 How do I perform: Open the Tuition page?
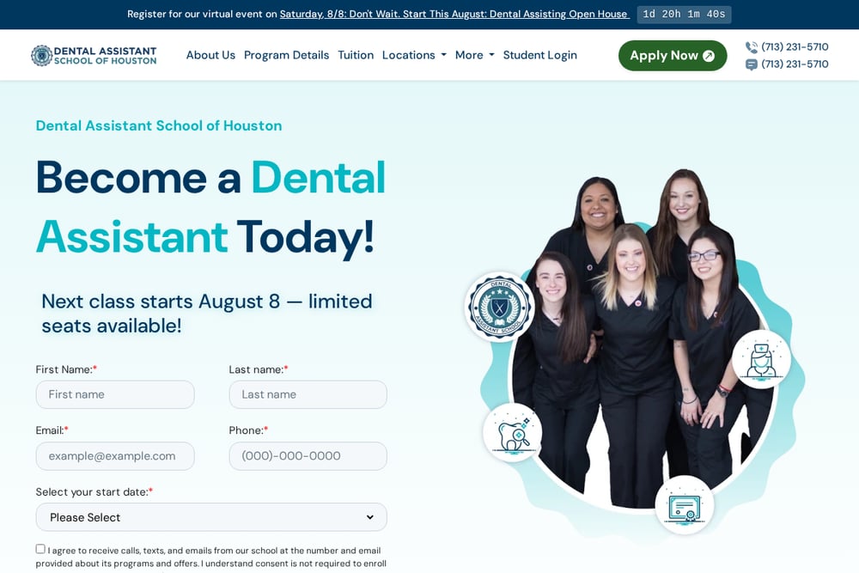pyautogui.click(x=356, y=55)
